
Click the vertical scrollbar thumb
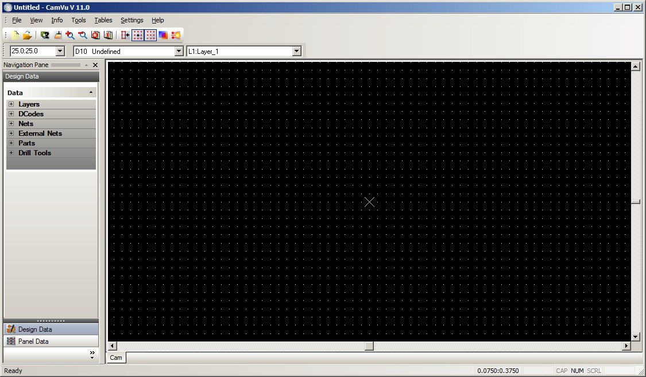click(635, 202)
